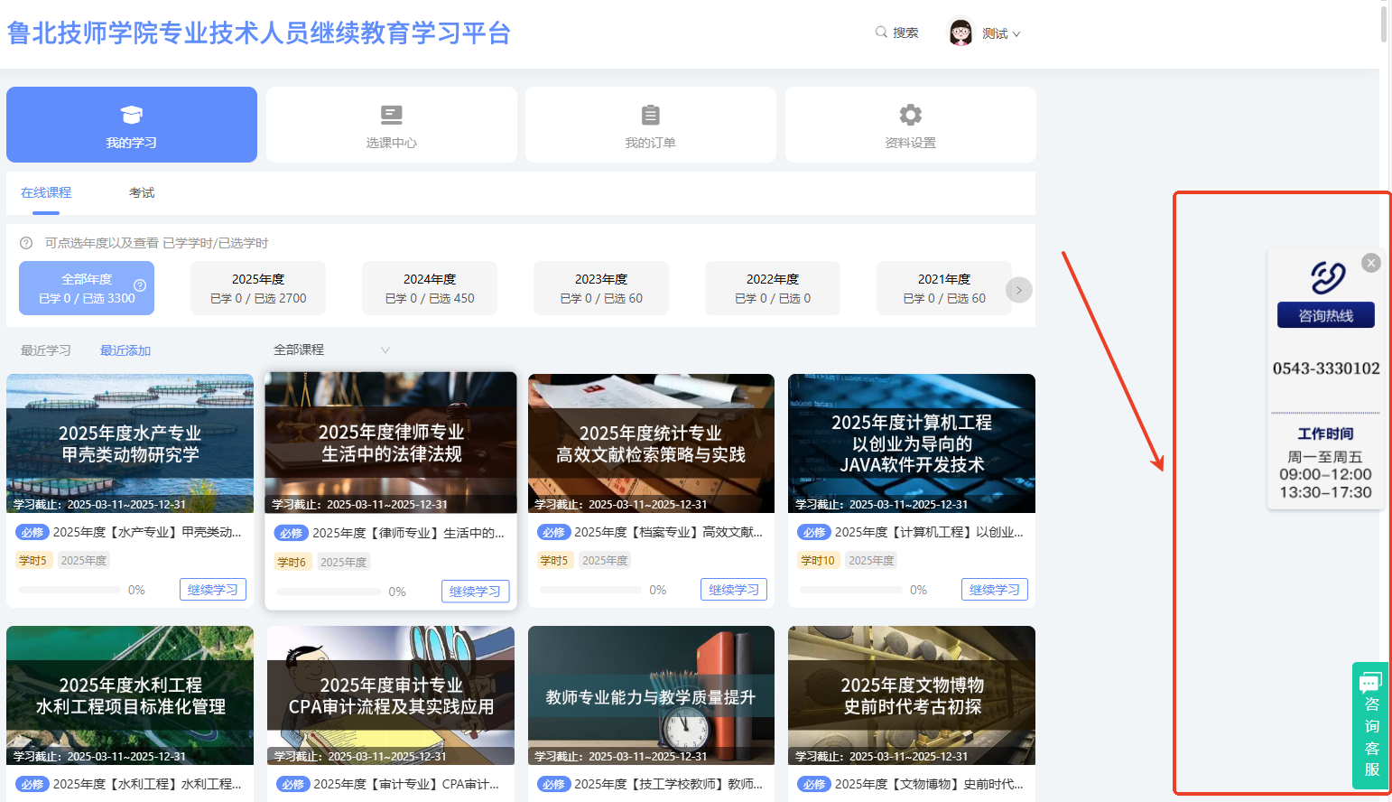This screenshot has width=1392, height=802.
Task: Click the search magnifier icon
Action: (x=881, y=33)
